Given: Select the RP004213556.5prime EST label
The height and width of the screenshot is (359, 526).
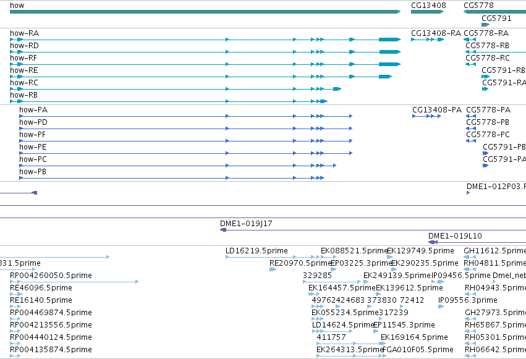Looking at the screenshot, I should (51, 325).
